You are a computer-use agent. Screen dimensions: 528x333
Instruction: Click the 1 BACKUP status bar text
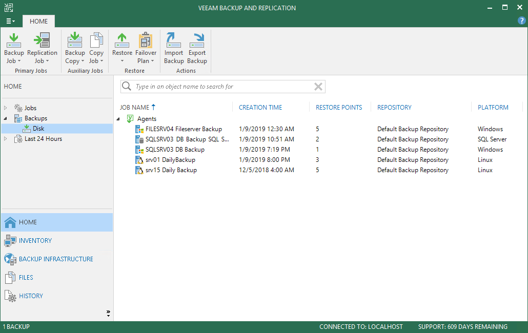point(16,327)
